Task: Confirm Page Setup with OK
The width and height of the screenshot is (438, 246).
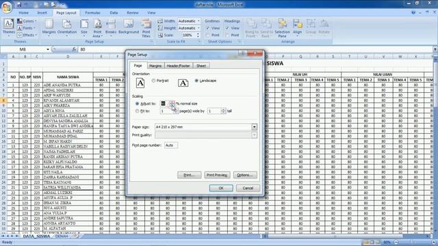Action: (x=221, y=189)
